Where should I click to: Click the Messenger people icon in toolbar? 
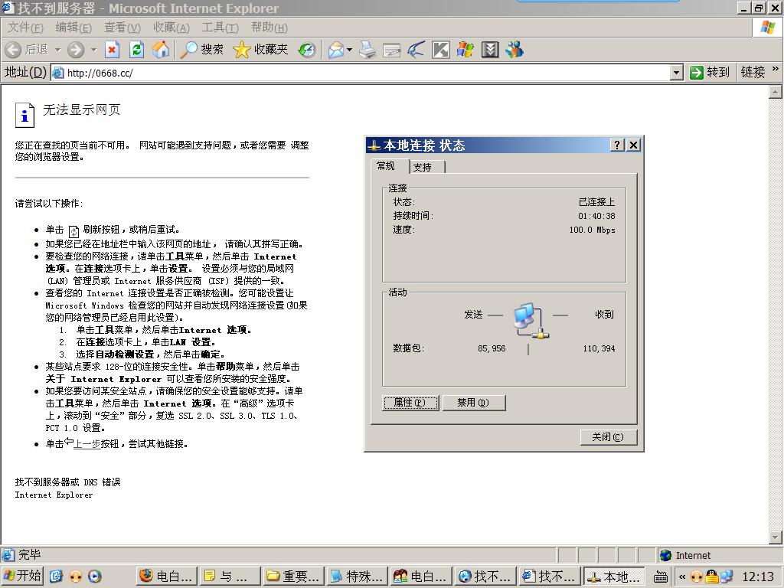[514, 50]
